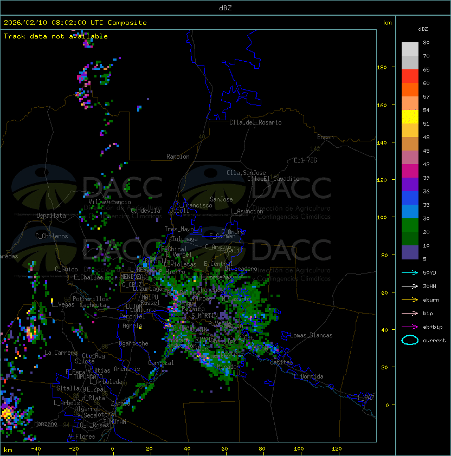The image size is (451, 456).
Task: Click the 'Clla.del_Rosario' map label
Action: point(255,122)
